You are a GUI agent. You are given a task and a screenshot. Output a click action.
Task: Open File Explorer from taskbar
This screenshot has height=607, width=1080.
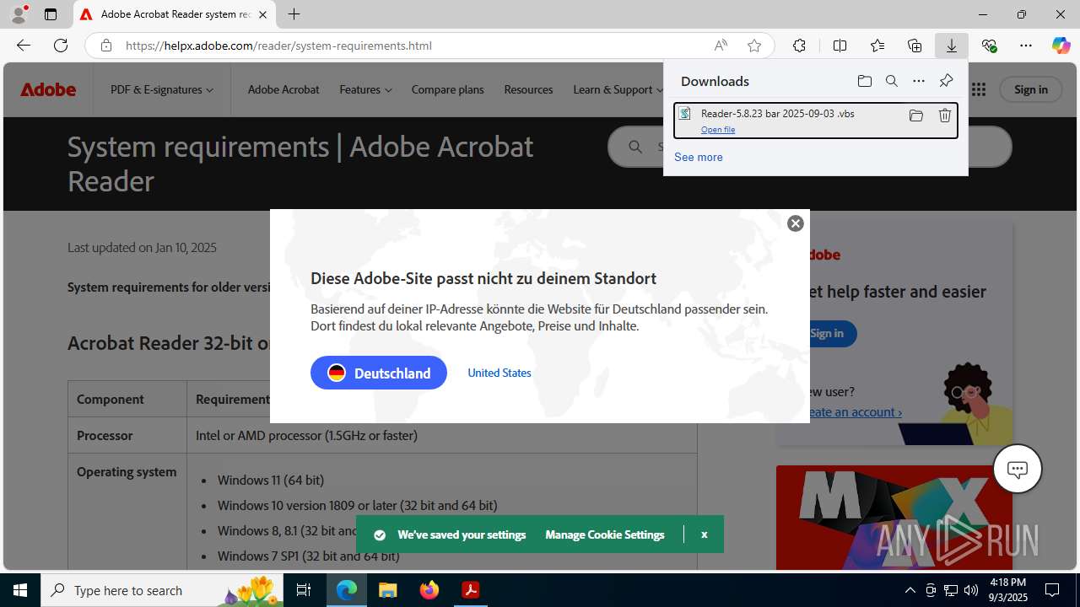click(x=388, y=590)
